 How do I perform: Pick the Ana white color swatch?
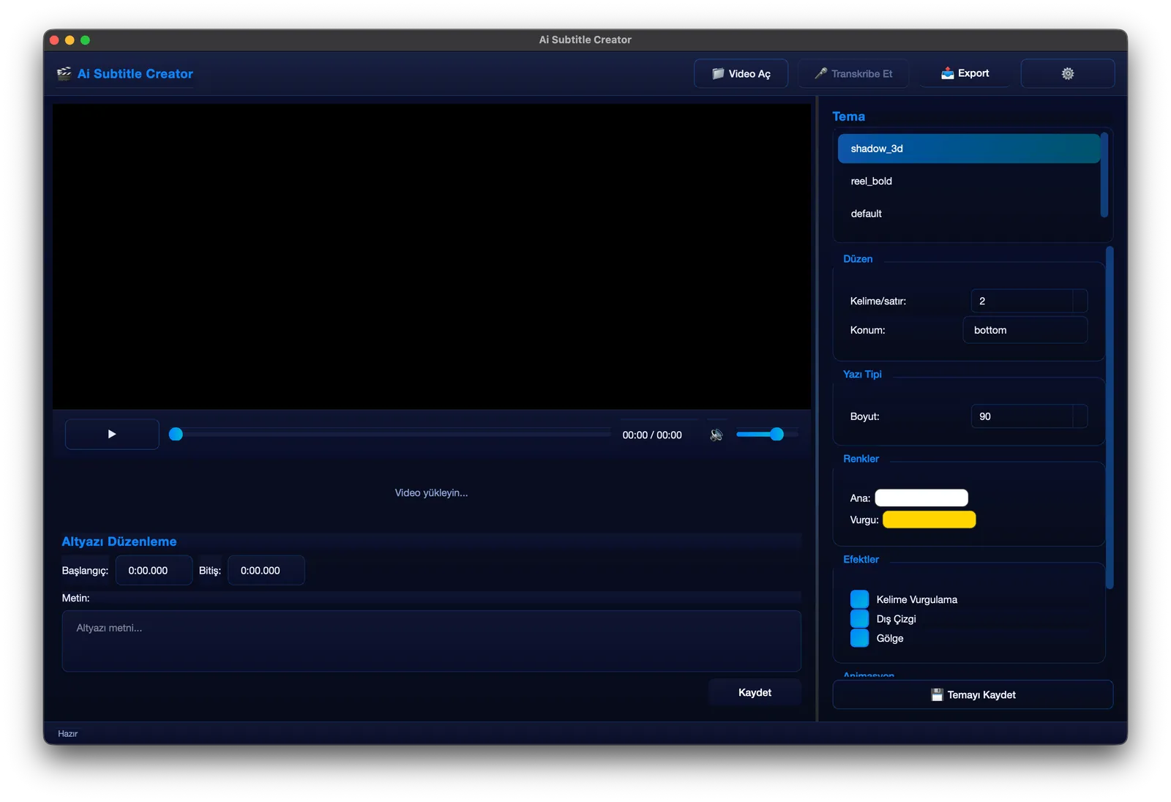click(921, 498)
